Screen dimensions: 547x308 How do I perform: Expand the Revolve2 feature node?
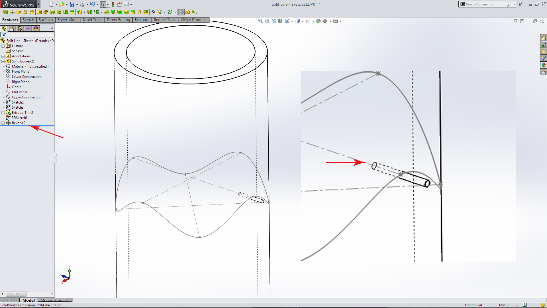pos(3,123)
